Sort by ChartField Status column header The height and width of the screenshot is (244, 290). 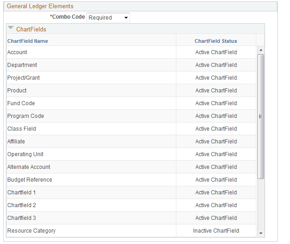pyautogui.click(x=215, y=41)
